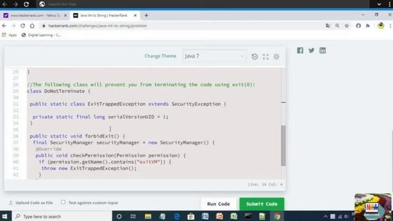Image resolution: width=393 pixels, height=221 pixels.
Task: Open editor settings gear icon
Action: pyautogui.click(x=276, y=56)
